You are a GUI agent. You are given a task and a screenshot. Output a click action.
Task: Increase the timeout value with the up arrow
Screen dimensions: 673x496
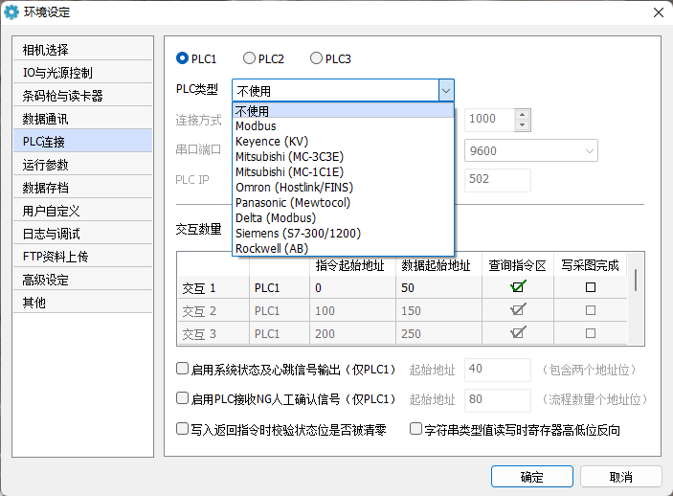(522, 115)
